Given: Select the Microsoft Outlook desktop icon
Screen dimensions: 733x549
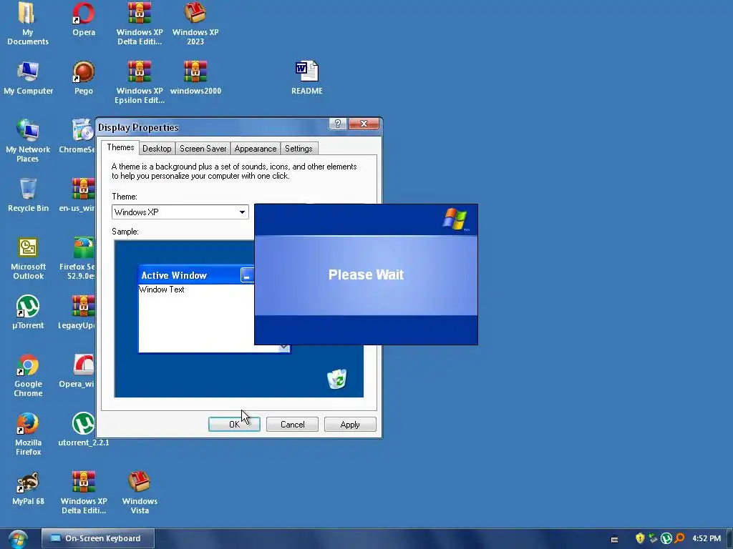Looking at the screenshot, I should 28,258.
